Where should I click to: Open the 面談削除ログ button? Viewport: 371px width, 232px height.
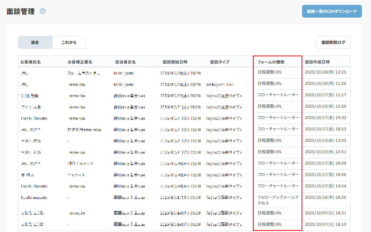coord(333,42)
